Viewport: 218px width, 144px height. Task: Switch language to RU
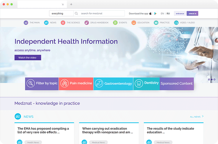coord(168,14)
